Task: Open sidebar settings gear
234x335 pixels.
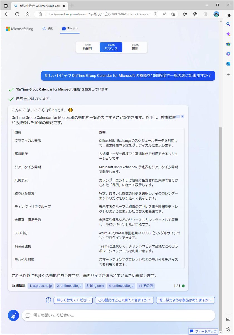Action: [228, 329]
